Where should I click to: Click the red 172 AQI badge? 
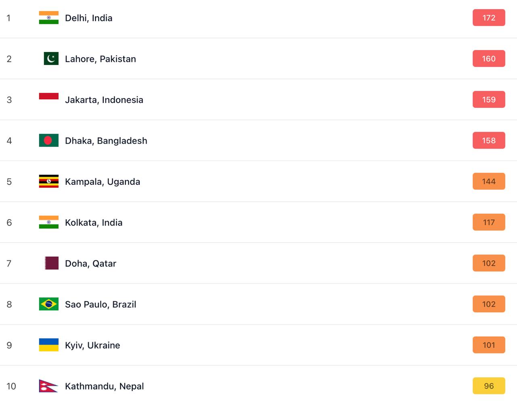[489, 18]
